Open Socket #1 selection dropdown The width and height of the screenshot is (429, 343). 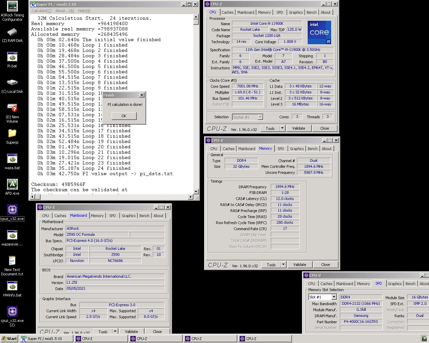260,117
